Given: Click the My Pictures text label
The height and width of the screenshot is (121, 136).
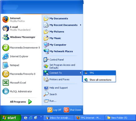Looking at the screenshot, I should pyautogui.click(x=57, y=32).
